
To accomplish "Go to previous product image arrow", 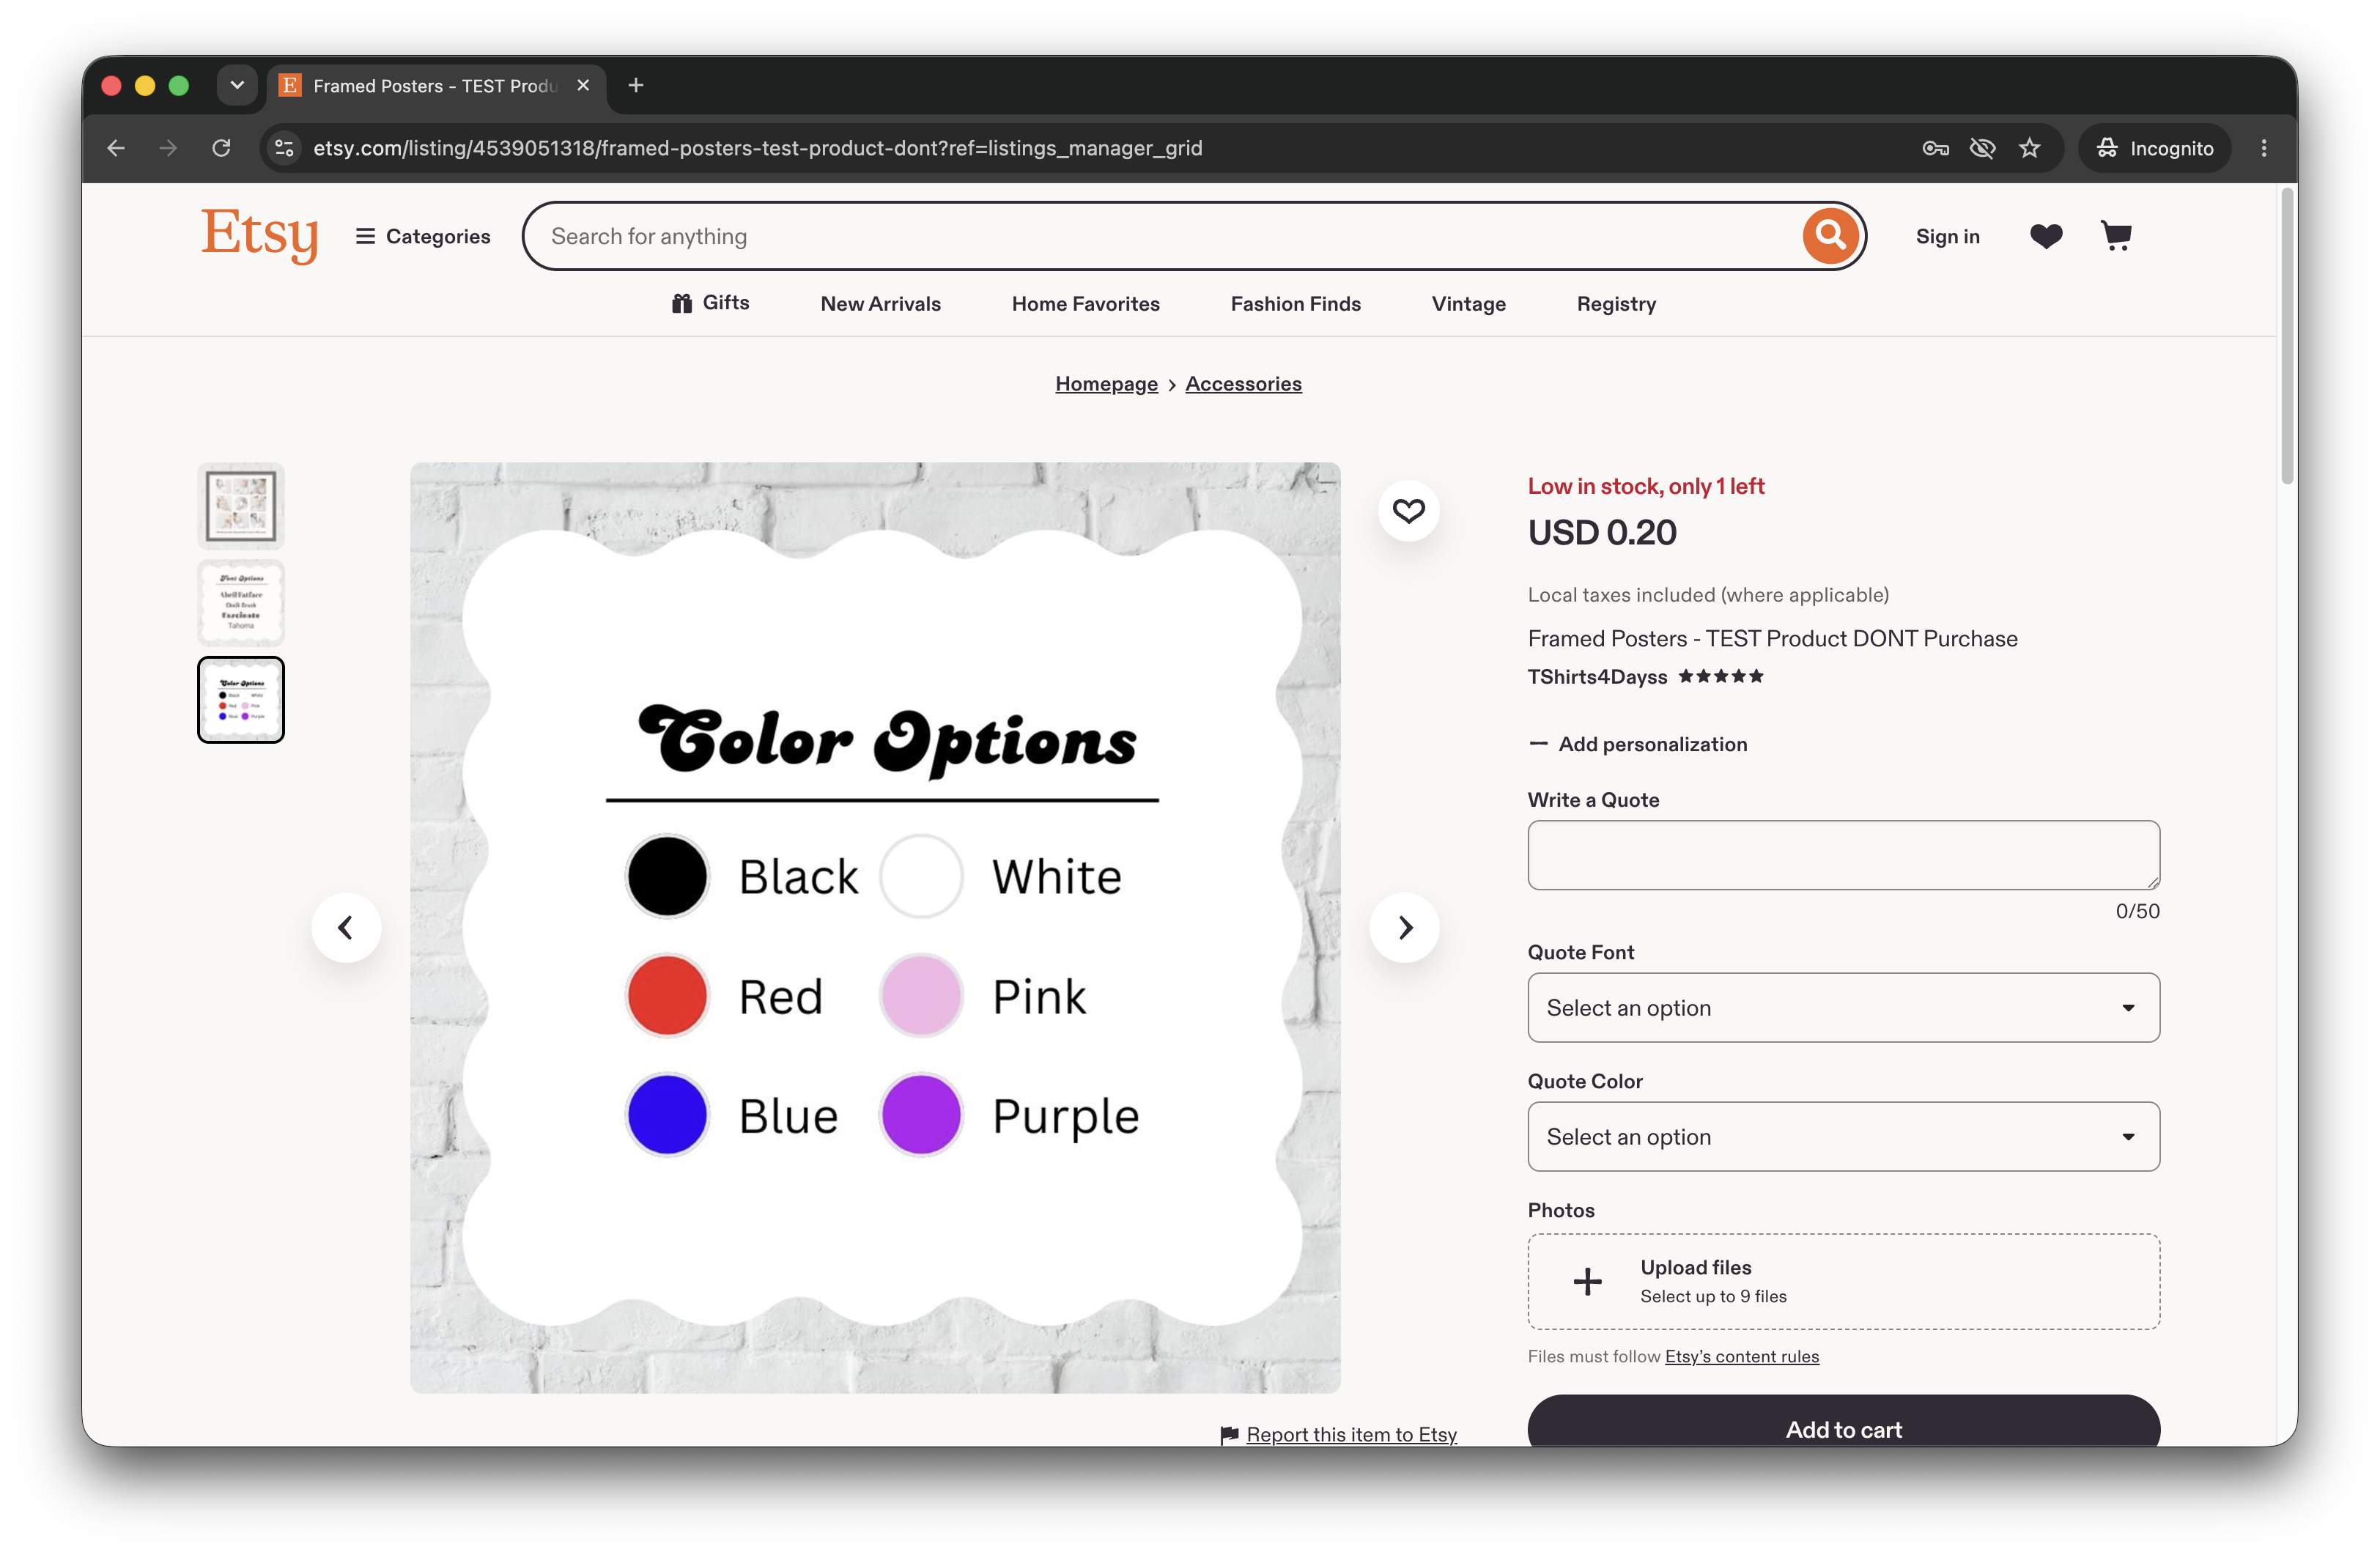I will pos(346,927).
